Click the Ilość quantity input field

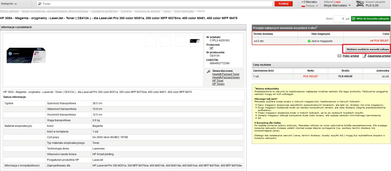(x=339, y=19)
